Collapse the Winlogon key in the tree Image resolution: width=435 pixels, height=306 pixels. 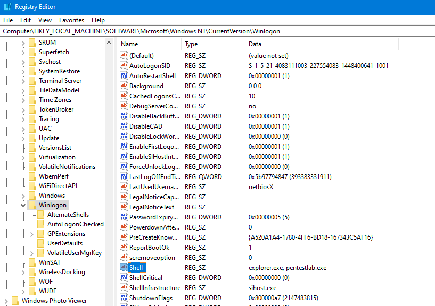click(23, 205)
